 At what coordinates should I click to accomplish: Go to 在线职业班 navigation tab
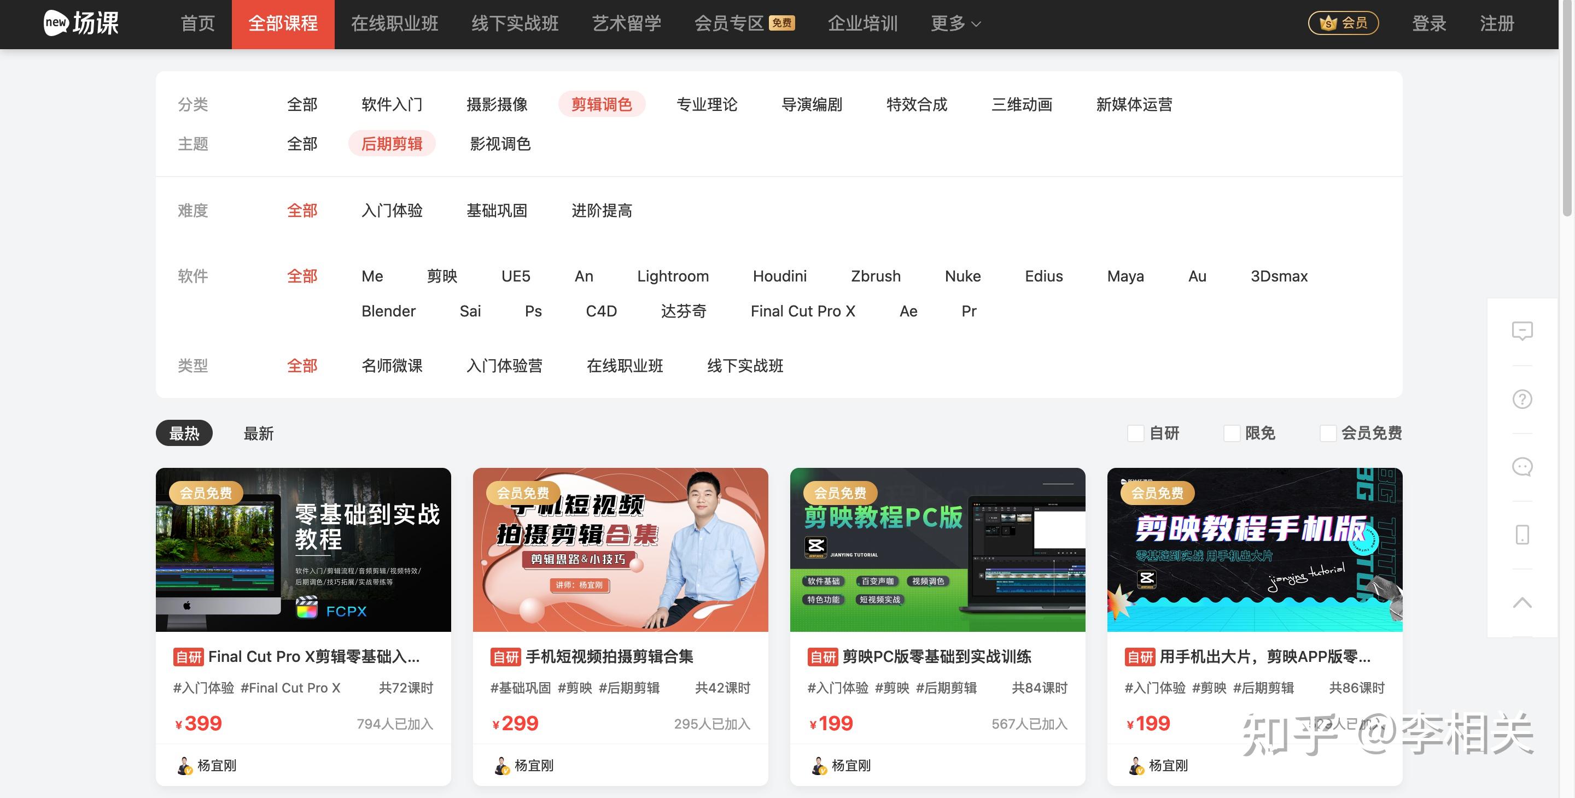[394, 24]
